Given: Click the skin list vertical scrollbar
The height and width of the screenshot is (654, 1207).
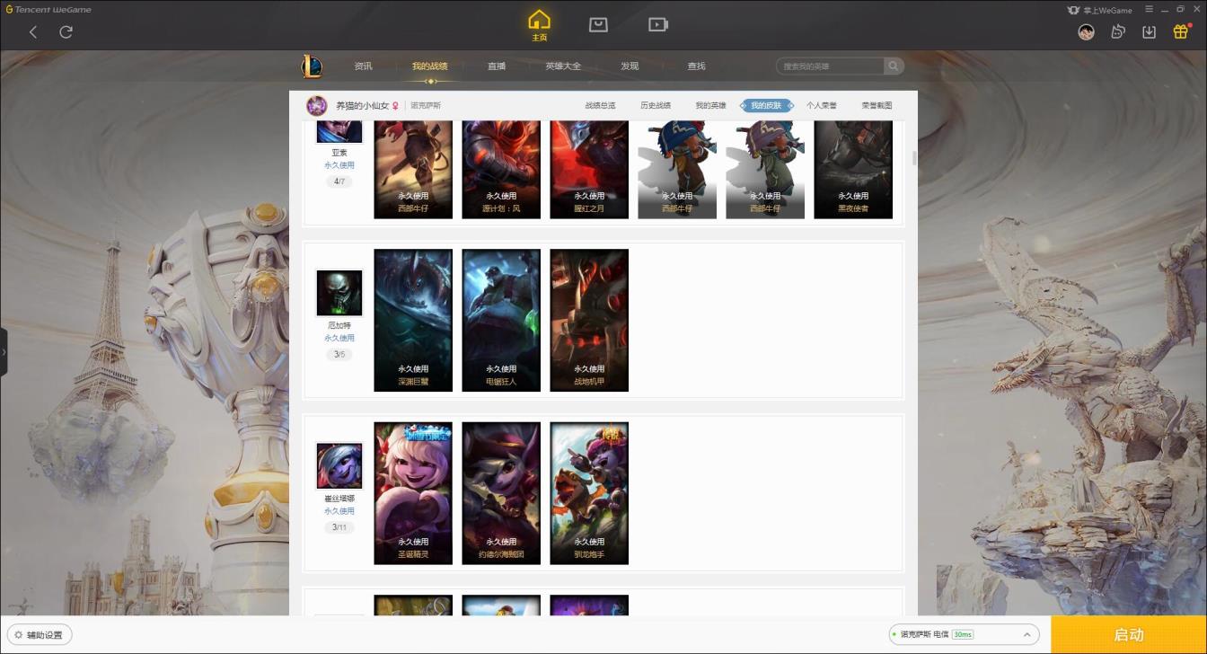Looking at the screenshot, I should pyautogui.click(x=914, y=159).
